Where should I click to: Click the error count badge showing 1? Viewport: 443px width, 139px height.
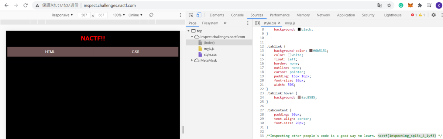click(413, 15)
